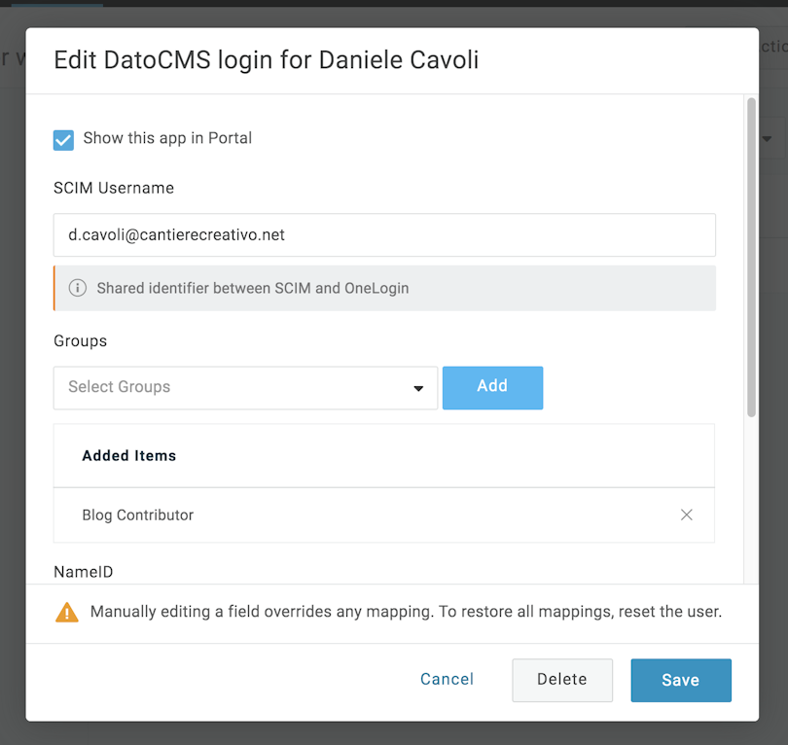Click the dialog's vertical scrollbar
Image resolution: width=788 pixels, height=745 pixels.
click(x=751, y=257)
